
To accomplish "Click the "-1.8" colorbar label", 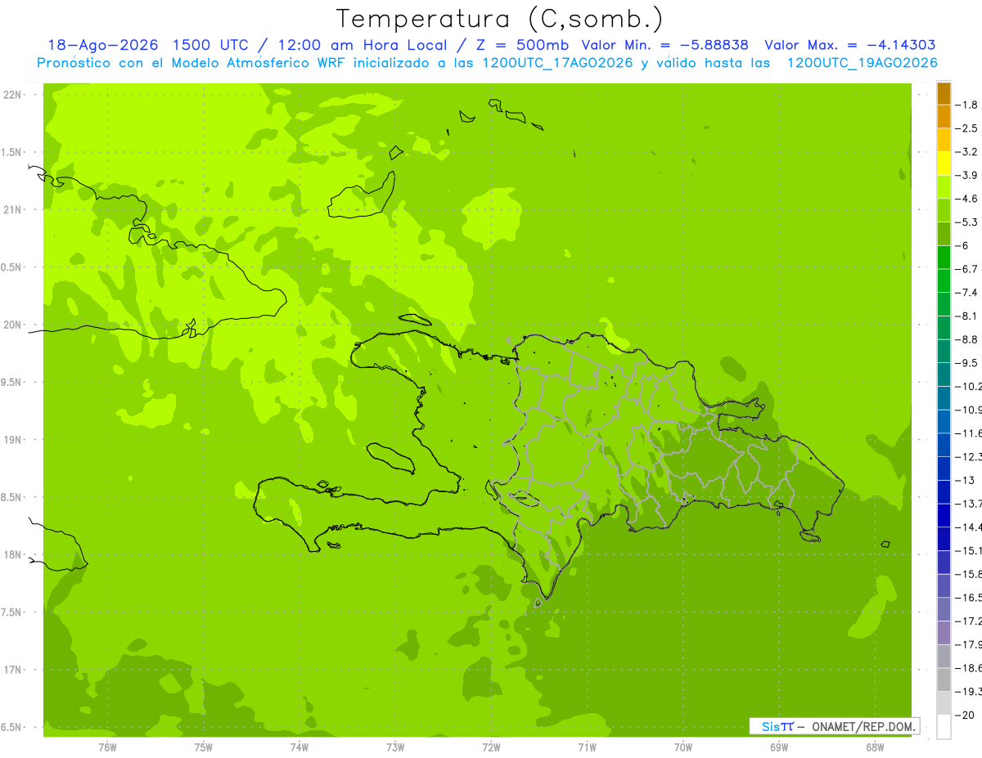I will (x=968, y=105).
